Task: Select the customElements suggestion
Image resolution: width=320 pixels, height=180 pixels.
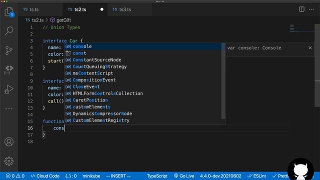Action: point(143,107)
